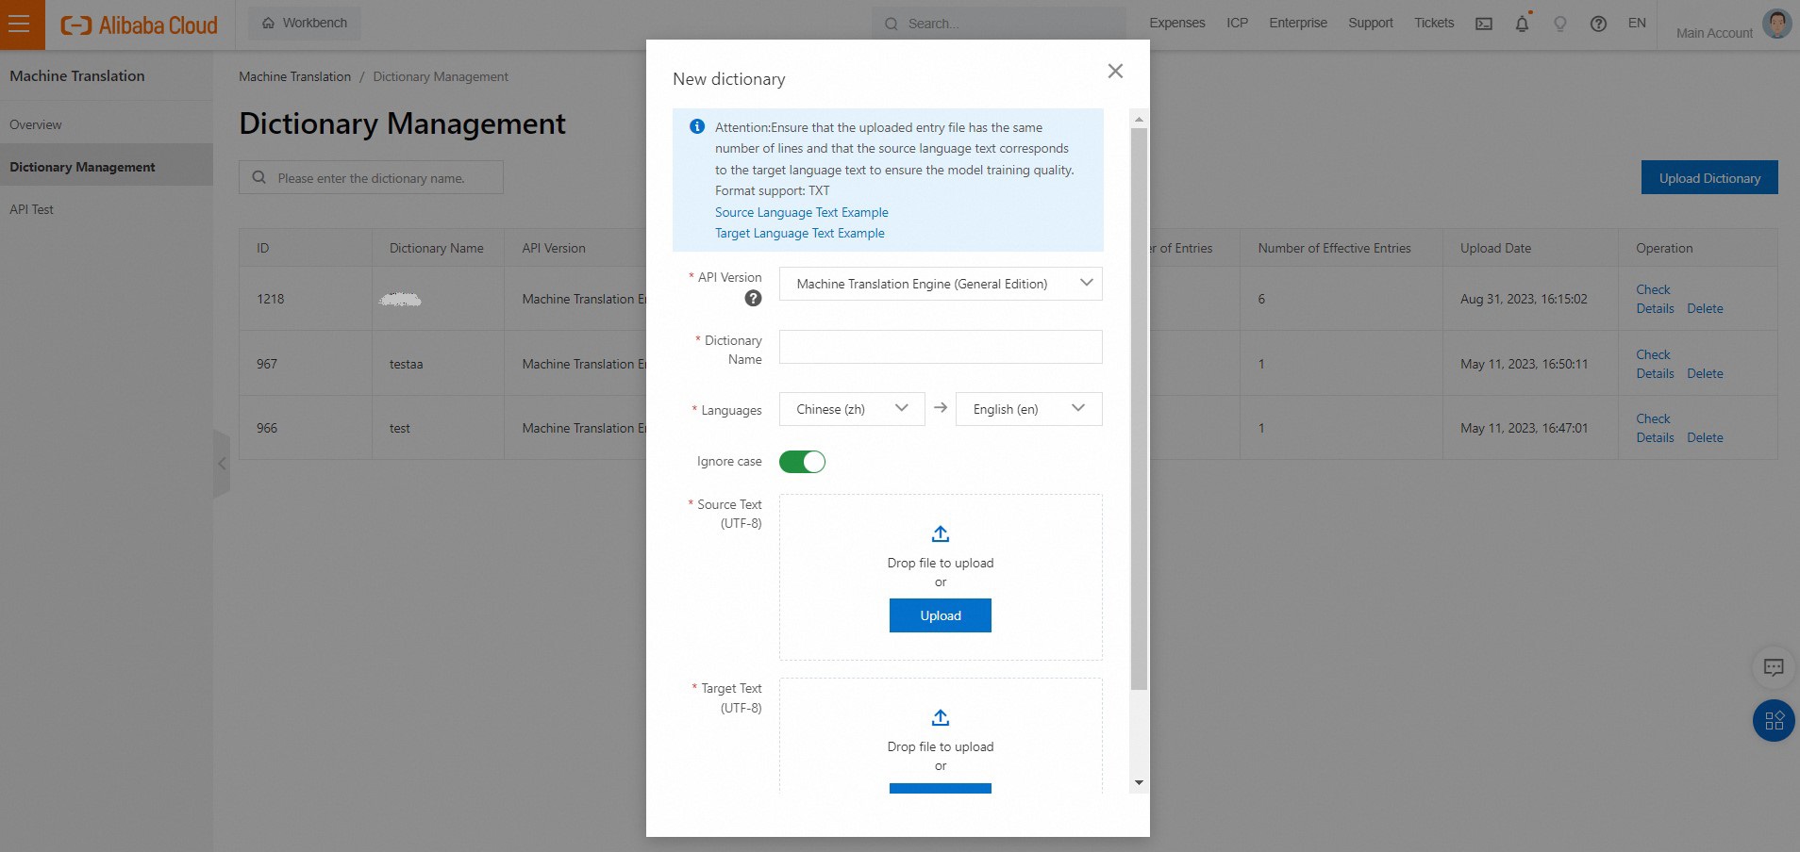Click the blue floating quick-access grid icon
The image size is (1800, 852).
point(1774,721)
